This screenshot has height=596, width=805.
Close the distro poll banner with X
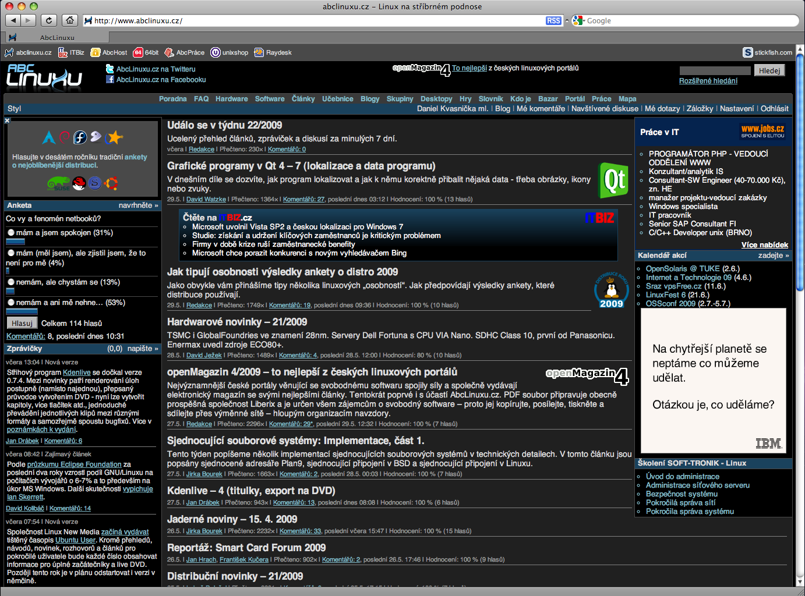[x=7, y=120]
